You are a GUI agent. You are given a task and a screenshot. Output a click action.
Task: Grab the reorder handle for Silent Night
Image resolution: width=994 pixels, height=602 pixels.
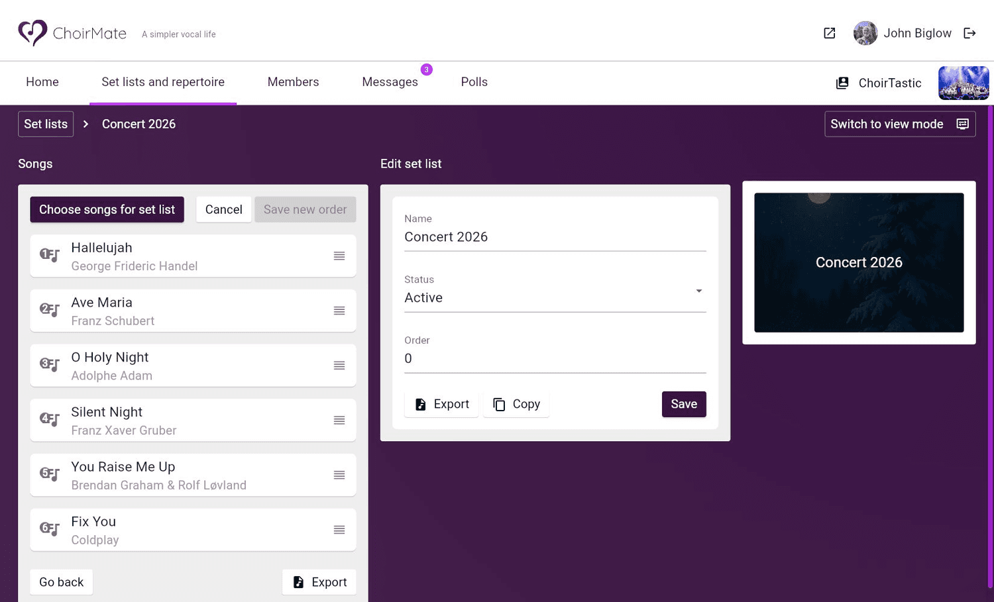[x=339, y=420]
